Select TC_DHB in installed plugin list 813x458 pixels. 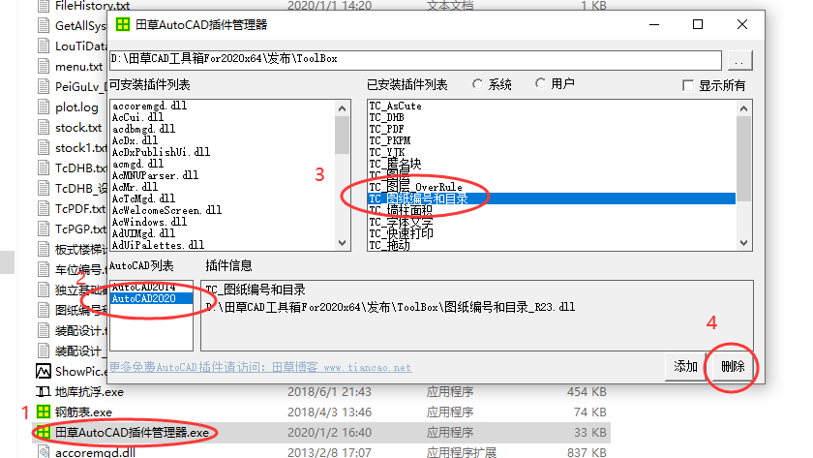[x=386, y=117]
